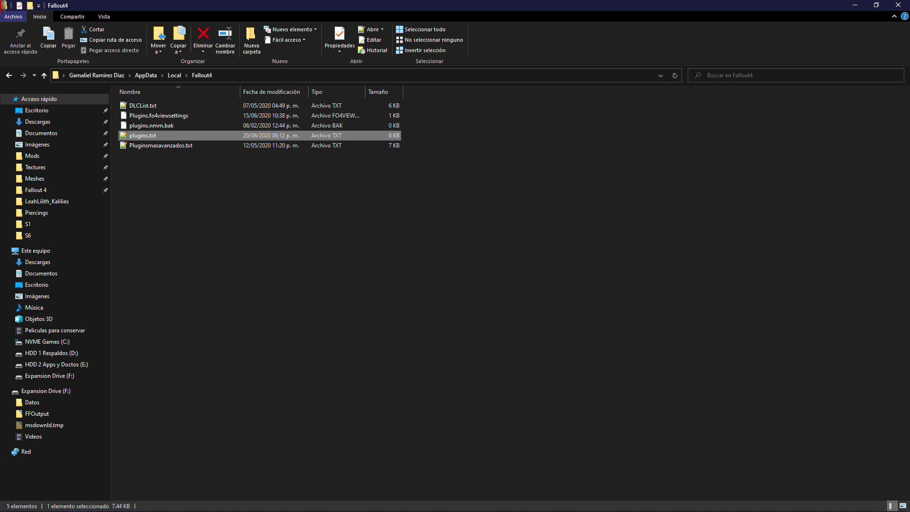This screenshot has width=910, height=512.
Task: Open the Nuevo elemento dropdown
Action: pos(290,29)
